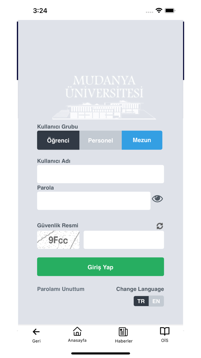The height and width of the screenshot is (358, 201).
Task: Focus the Parola password field
Action: point(94,201)
